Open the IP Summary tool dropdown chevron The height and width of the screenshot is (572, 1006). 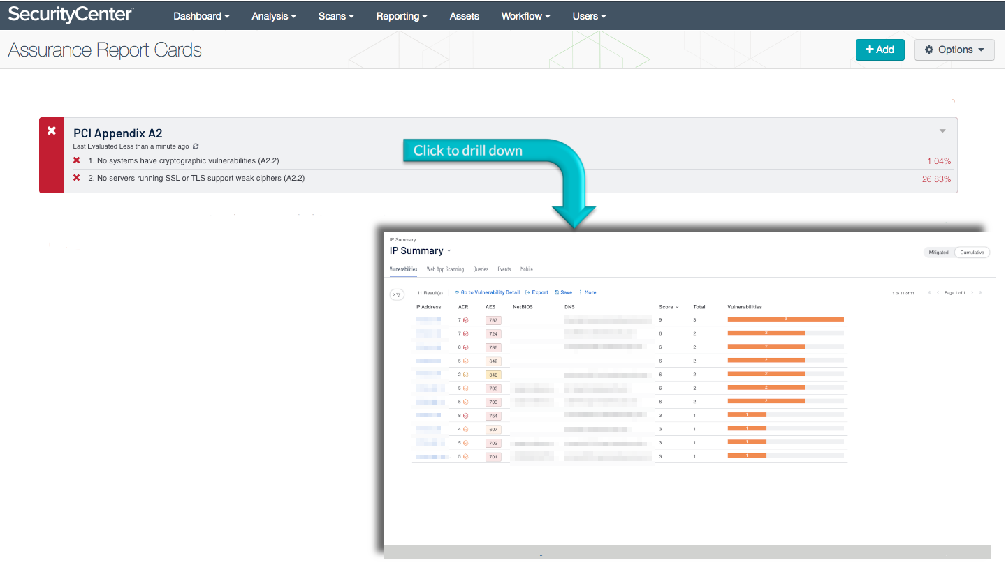[x=449, y=251]
